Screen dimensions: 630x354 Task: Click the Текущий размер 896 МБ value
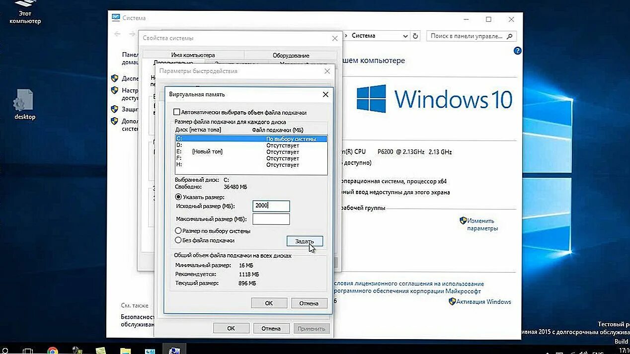[x=247, y=283]
